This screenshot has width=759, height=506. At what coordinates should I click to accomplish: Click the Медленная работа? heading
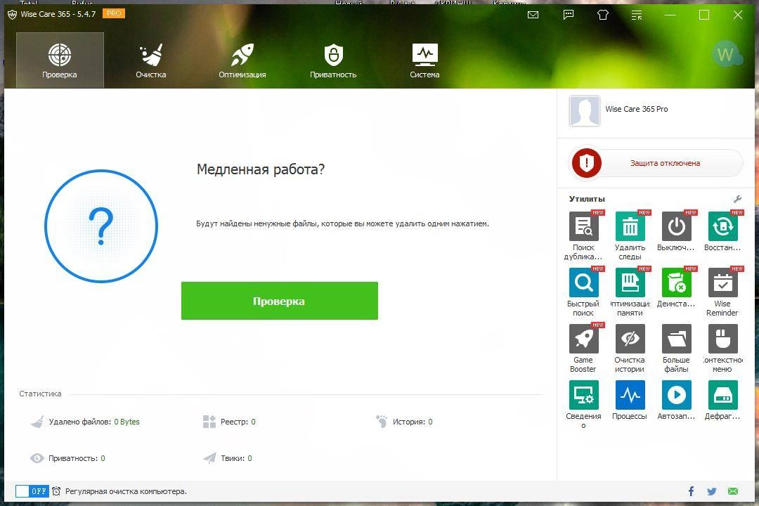(x=261, y=169)
